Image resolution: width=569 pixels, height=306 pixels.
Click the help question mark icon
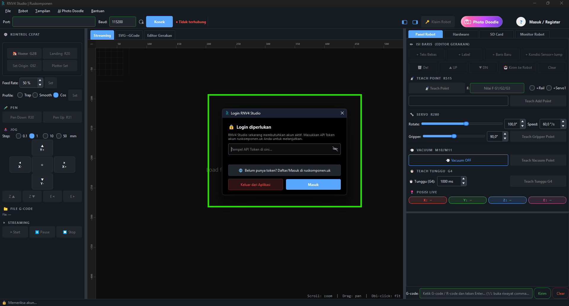click(x=521, y=22)
